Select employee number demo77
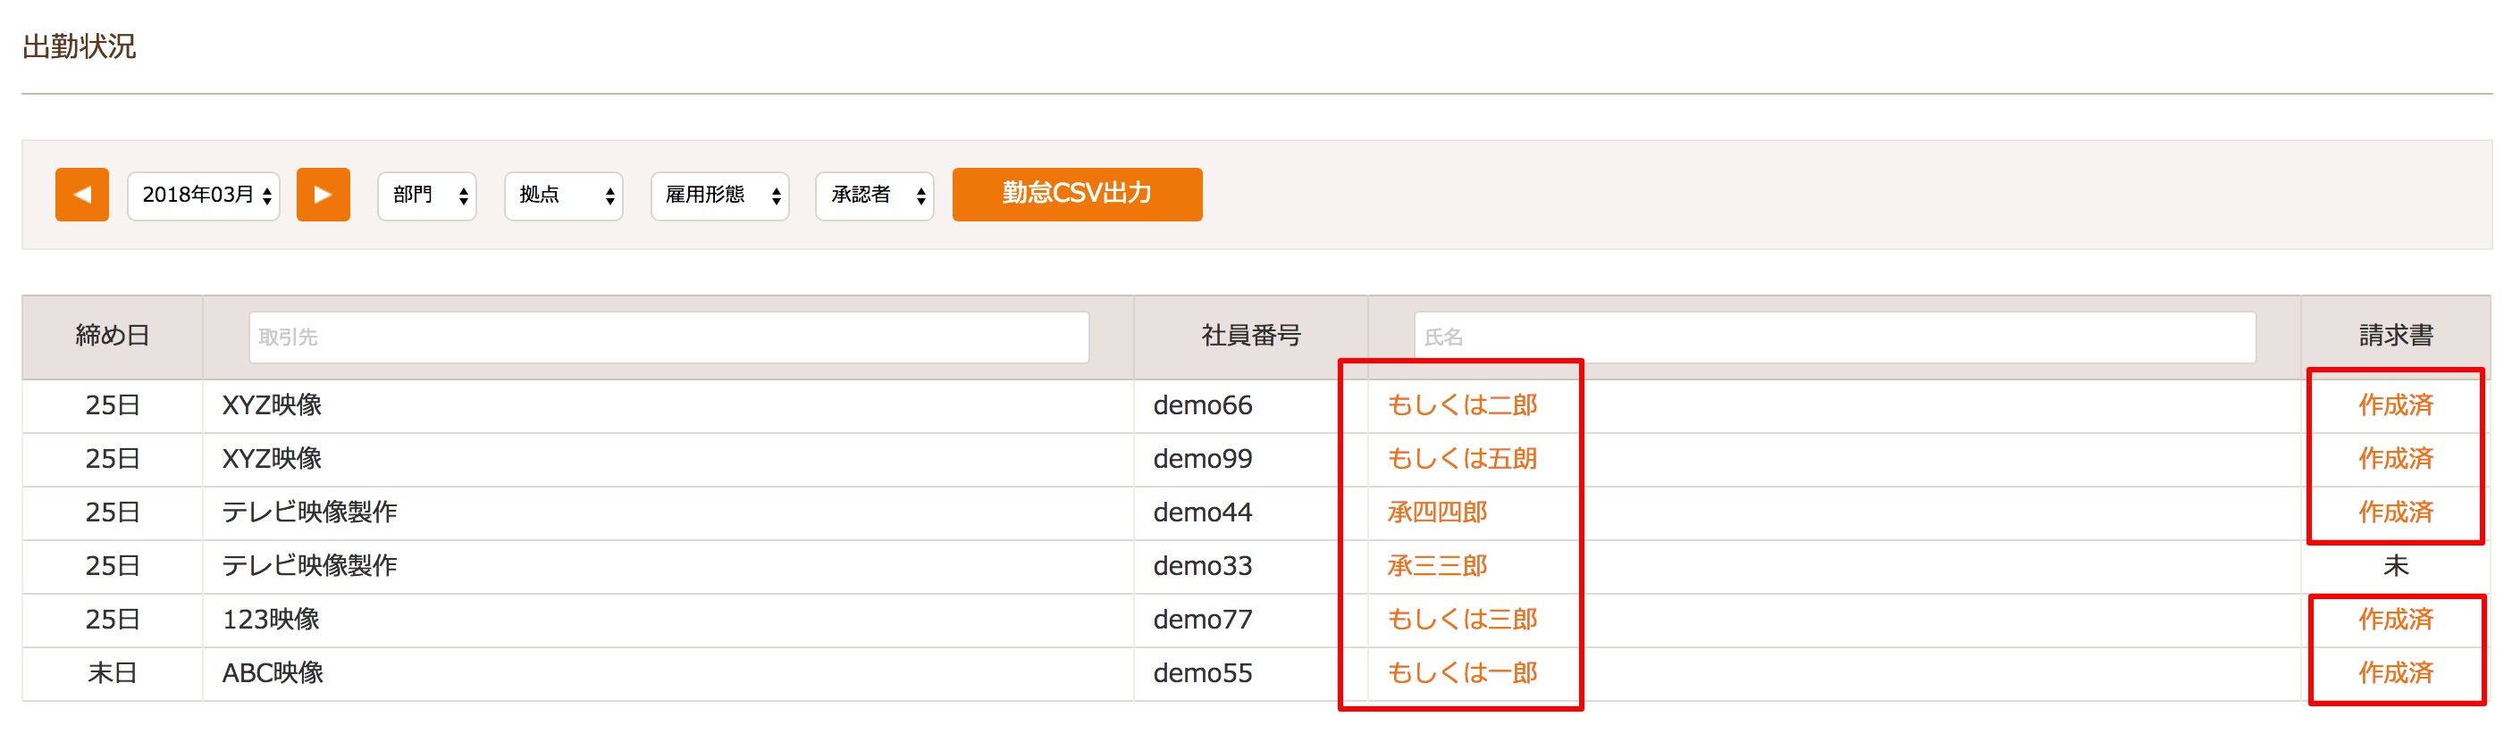 (x=1203, y=619)
